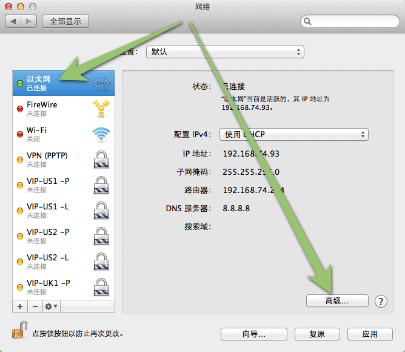Click the red status dot of Wi-Fi

click(x=20, y=134)
